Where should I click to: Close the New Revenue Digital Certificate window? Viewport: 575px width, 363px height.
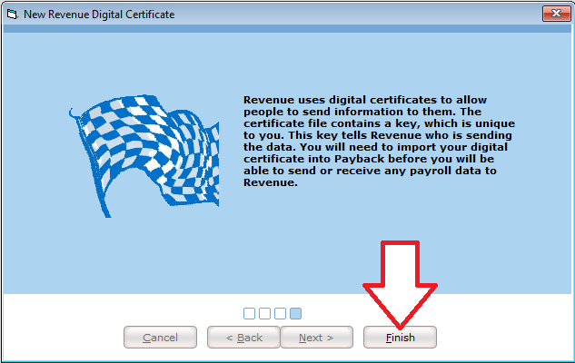[555, 14]
